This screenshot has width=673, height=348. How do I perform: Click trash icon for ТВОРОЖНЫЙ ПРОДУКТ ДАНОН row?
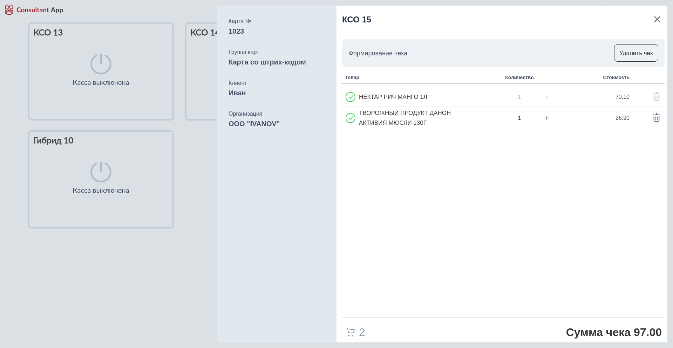point(656,118)
